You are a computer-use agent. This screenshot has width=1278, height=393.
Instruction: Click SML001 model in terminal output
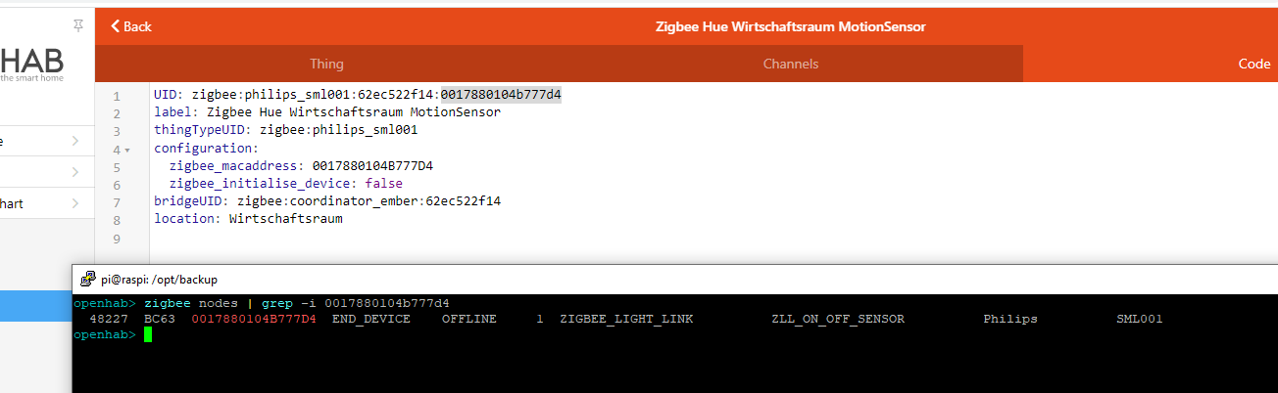1140,319
